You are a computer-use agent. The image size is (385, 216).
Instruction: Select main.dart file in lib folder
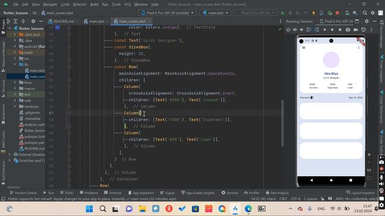point(35,71)
